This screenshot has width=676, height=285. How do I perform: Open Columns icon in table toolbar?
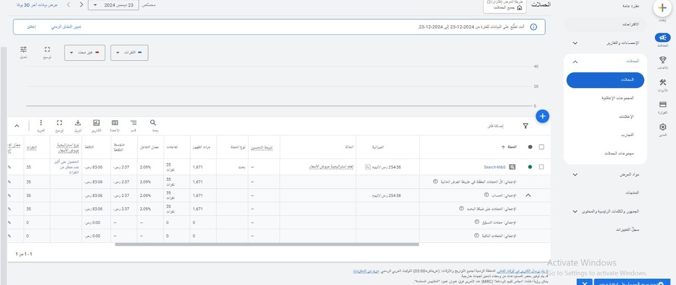tap(115, 123)
